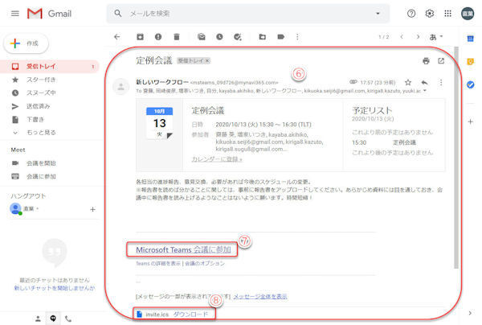Click in the メールを検索 search field
The image size is (482, 325).
tap(241, 14)
